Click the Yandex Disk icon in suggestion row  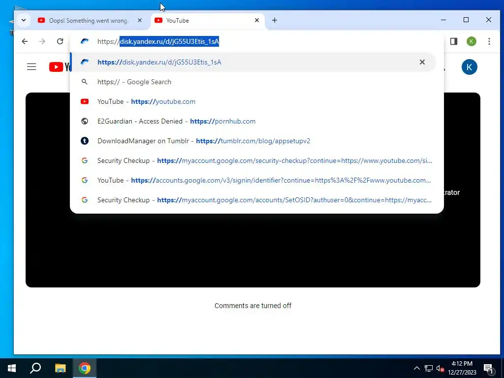85,62
